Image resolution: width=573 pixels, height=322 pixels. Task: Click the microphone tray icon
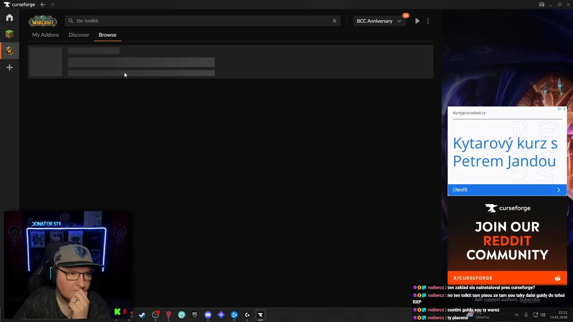pos(526,315)
